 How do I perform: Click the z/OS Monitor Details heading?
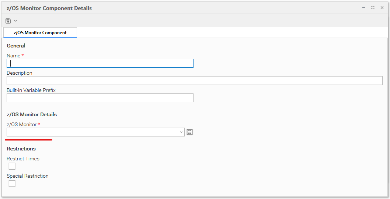(32, 114)
